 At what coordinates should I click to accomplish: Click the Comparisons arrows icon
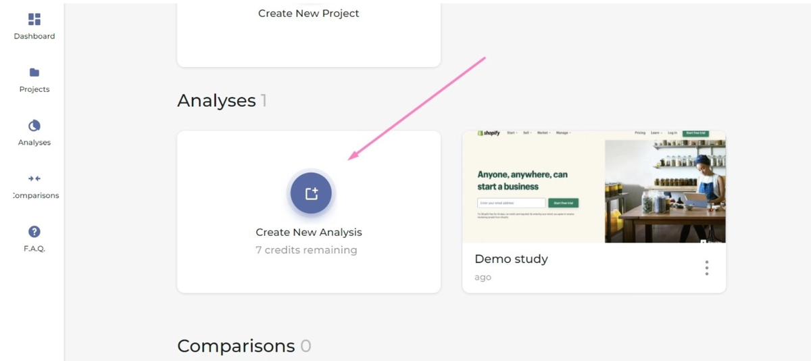coord(34,178)
